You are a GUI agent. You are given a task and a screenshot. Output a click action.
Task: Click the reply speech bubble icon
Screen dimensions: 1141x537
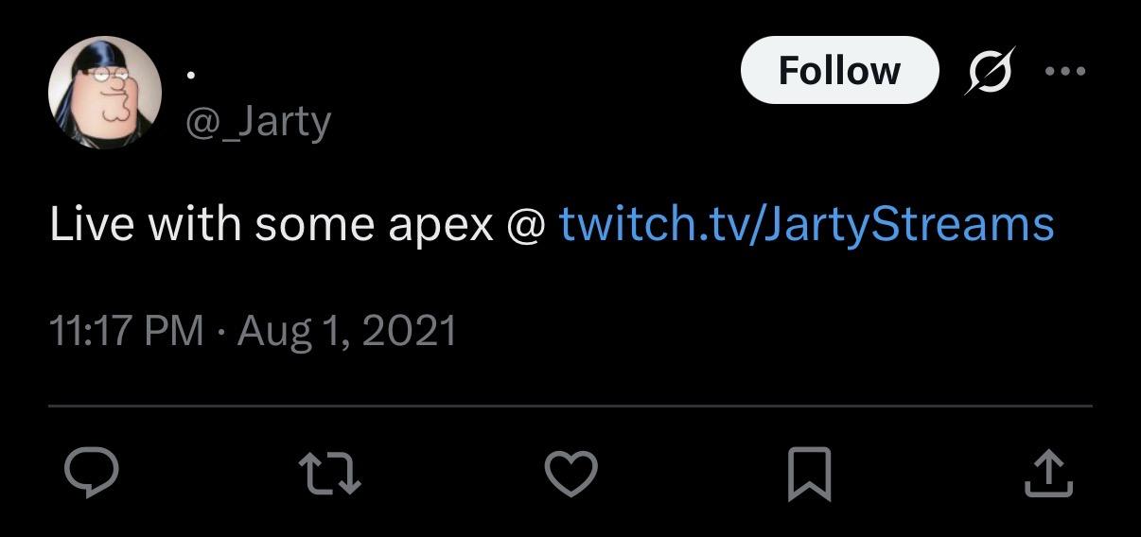[91, 473]
